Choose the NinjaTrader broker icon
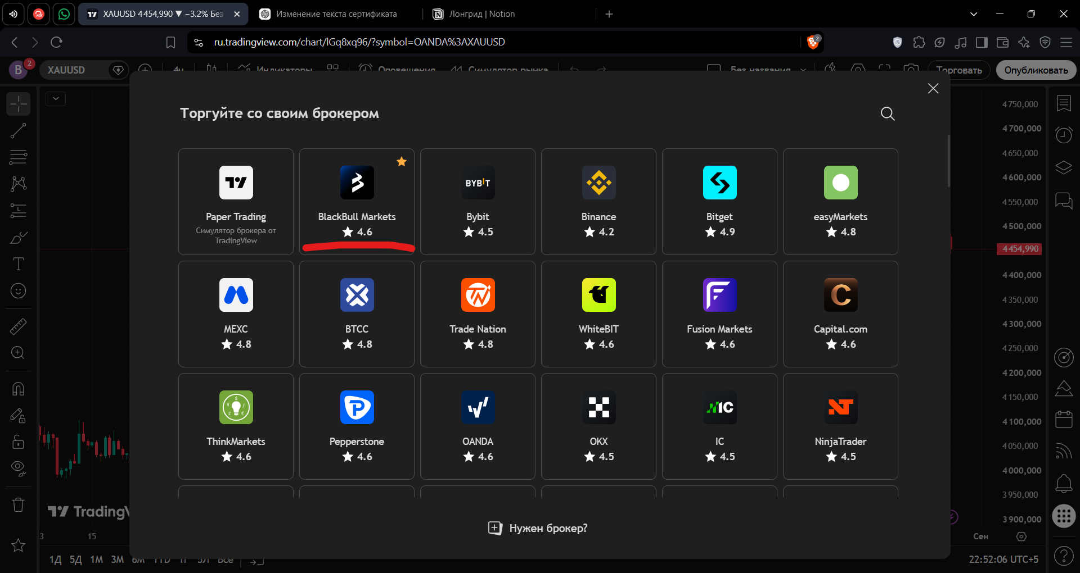 click(x=840, y=407)
